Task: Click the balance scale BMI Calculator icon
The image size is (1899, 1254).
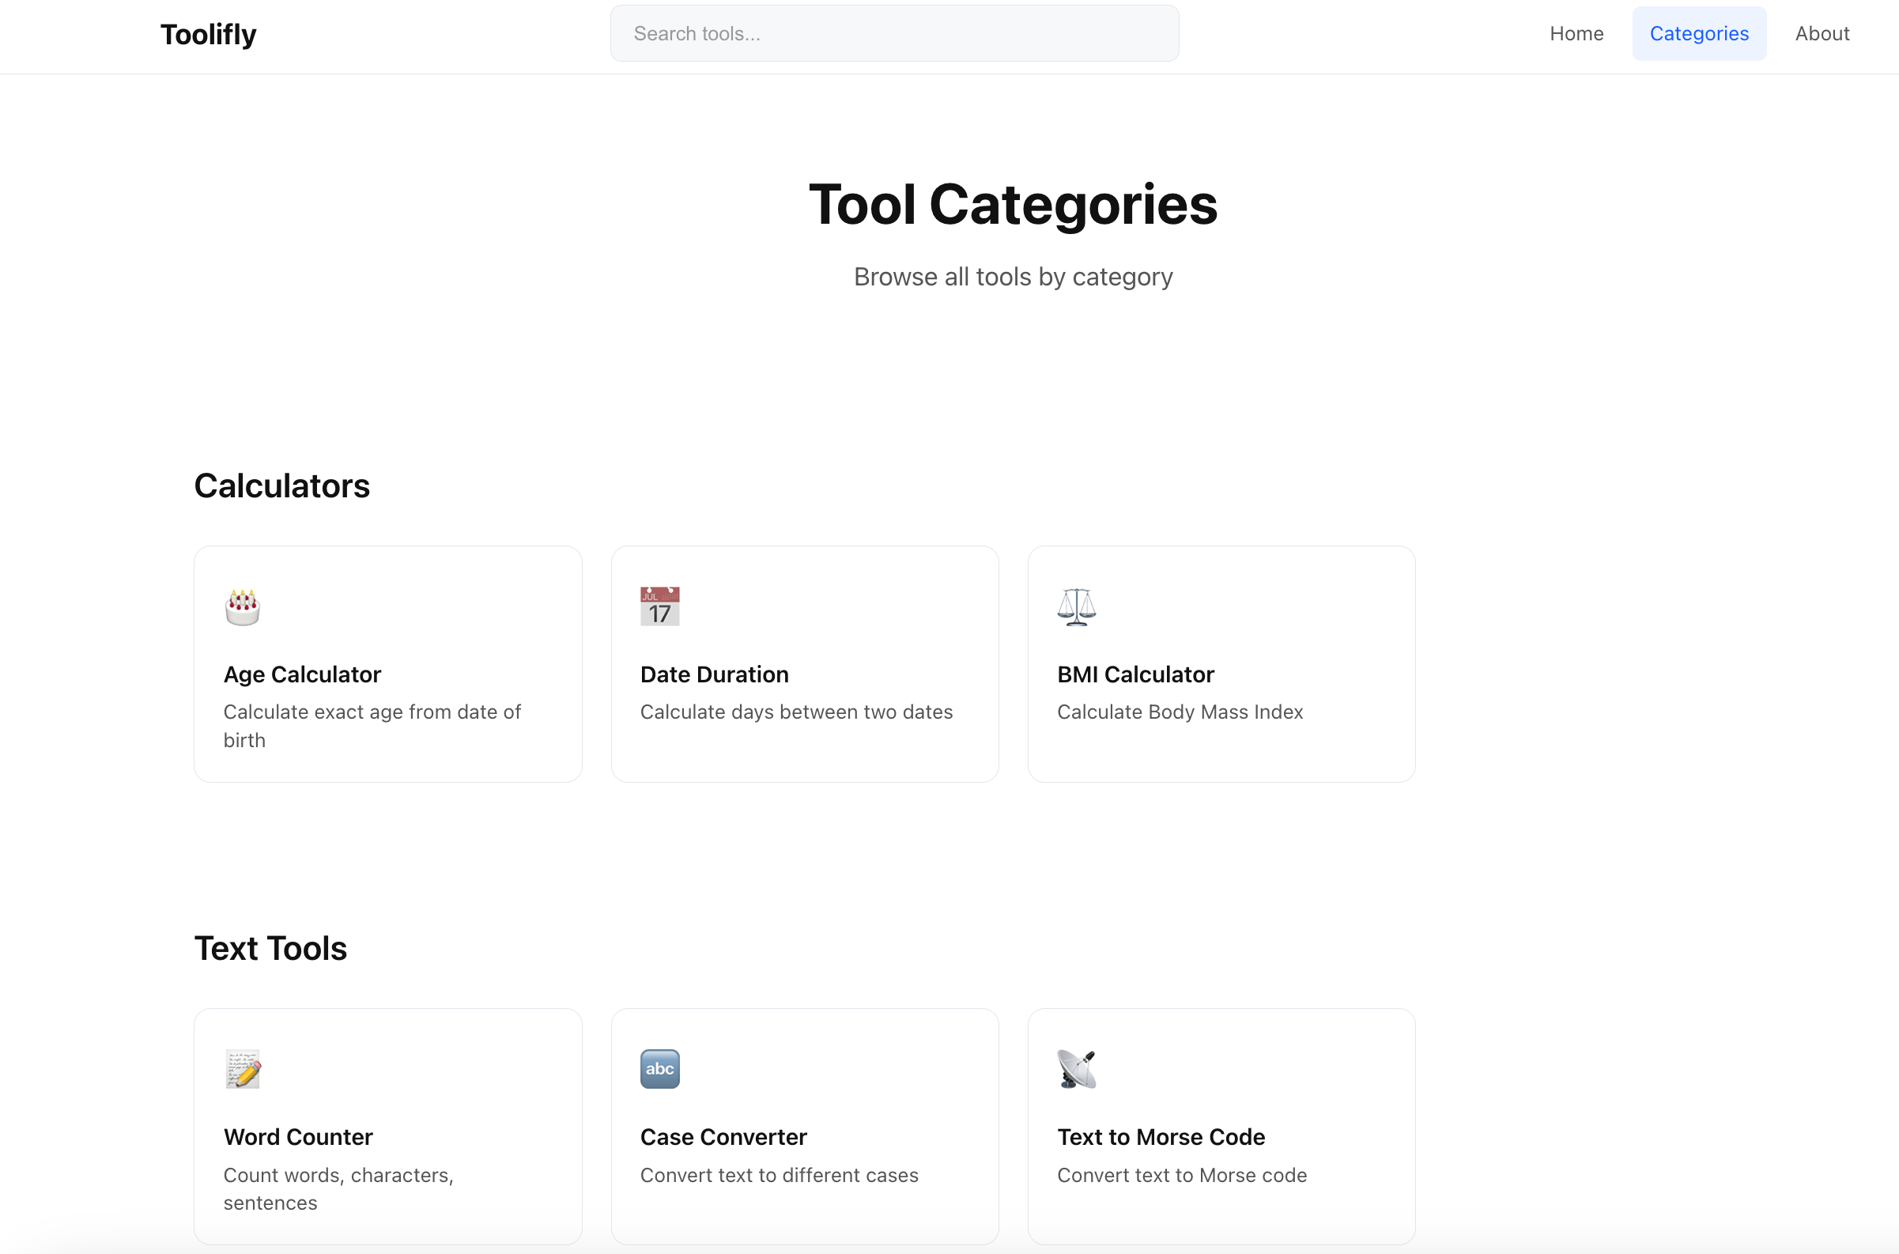Action: (x=1076, y=607)
